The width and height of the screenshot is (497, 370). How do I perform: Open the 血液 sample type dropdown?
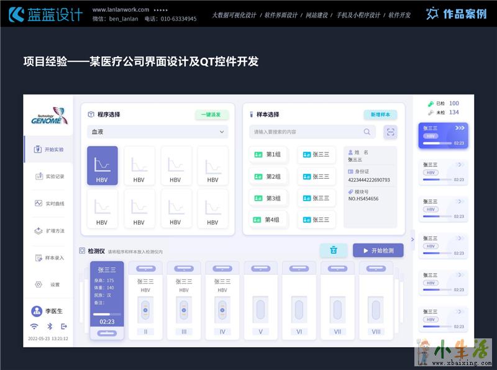click(157, 132)
